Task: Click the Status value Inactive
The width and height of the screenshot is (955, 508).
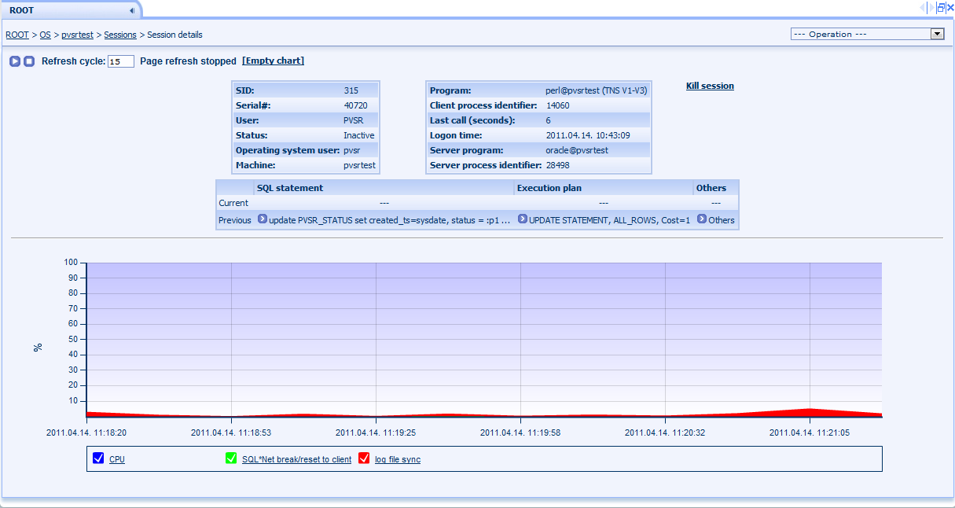Action: [359, 135]
